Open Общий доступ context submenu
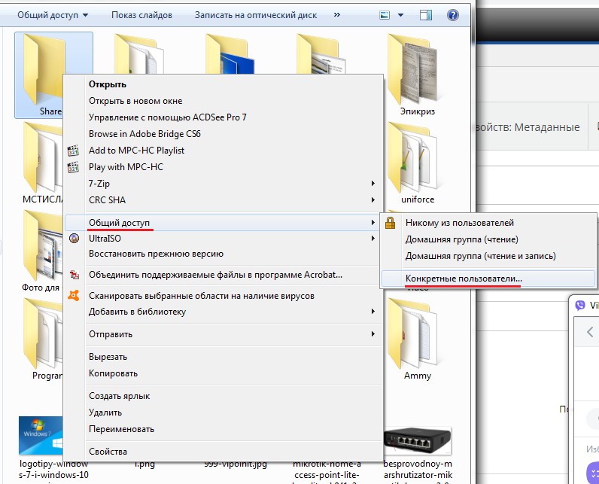 (x=223, y=223)
